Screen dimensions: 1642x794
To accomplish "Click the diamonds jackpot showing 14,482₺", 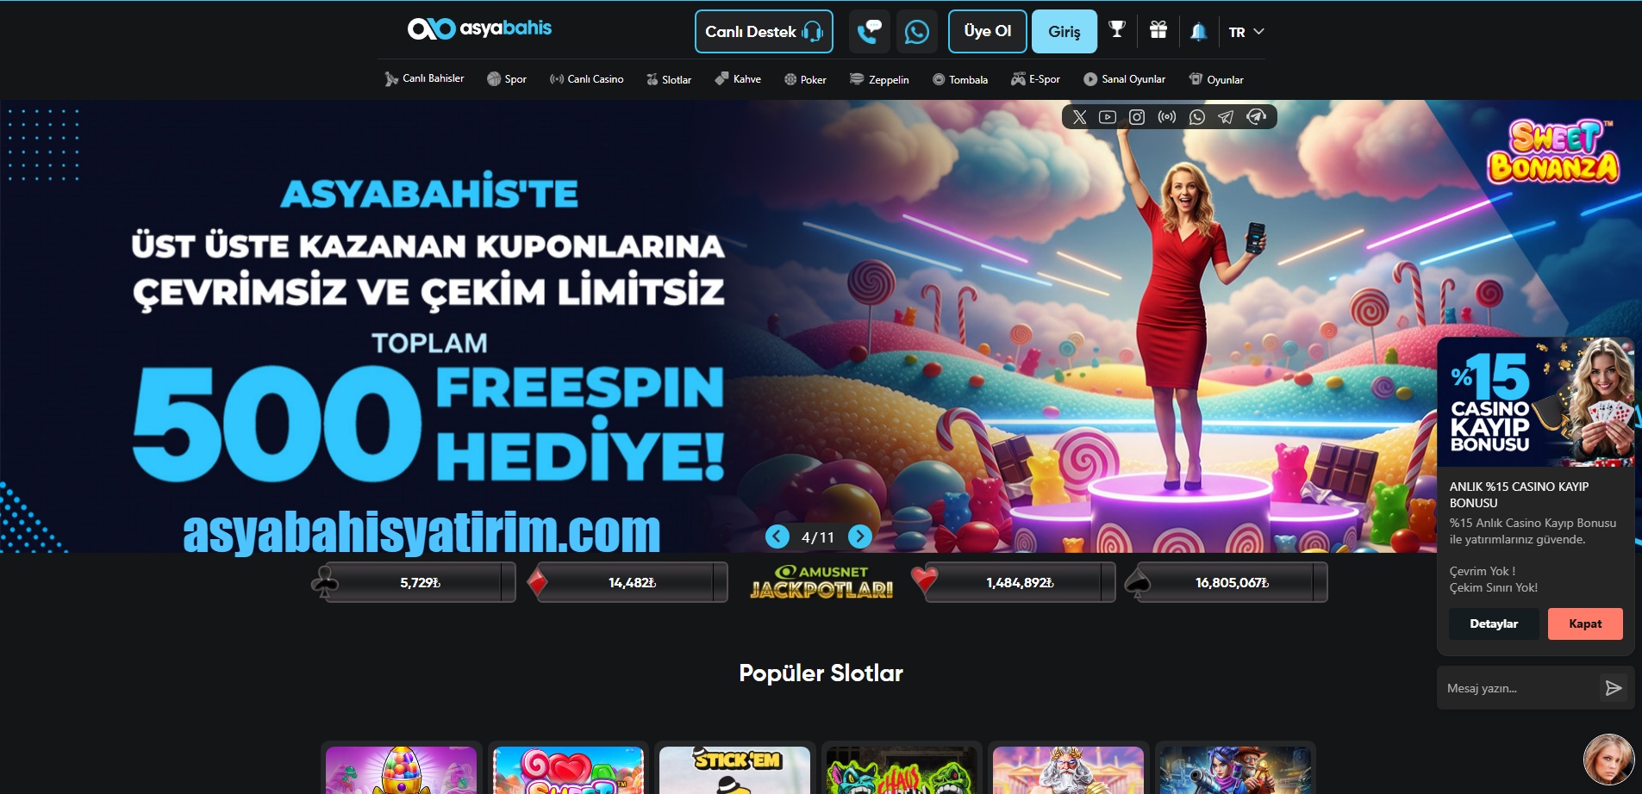I will [627, 583].
